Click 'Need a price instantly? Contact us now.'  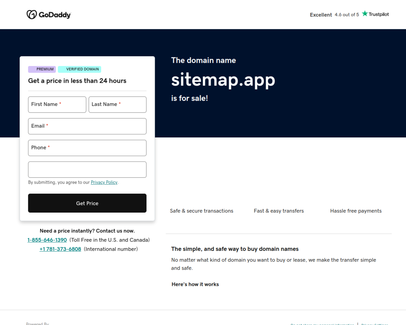tap(87, 231)
